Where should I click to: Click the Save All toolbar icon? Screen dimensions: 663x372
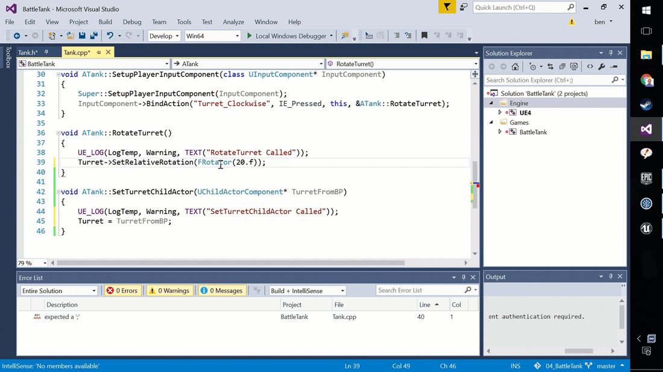point(93,36)
